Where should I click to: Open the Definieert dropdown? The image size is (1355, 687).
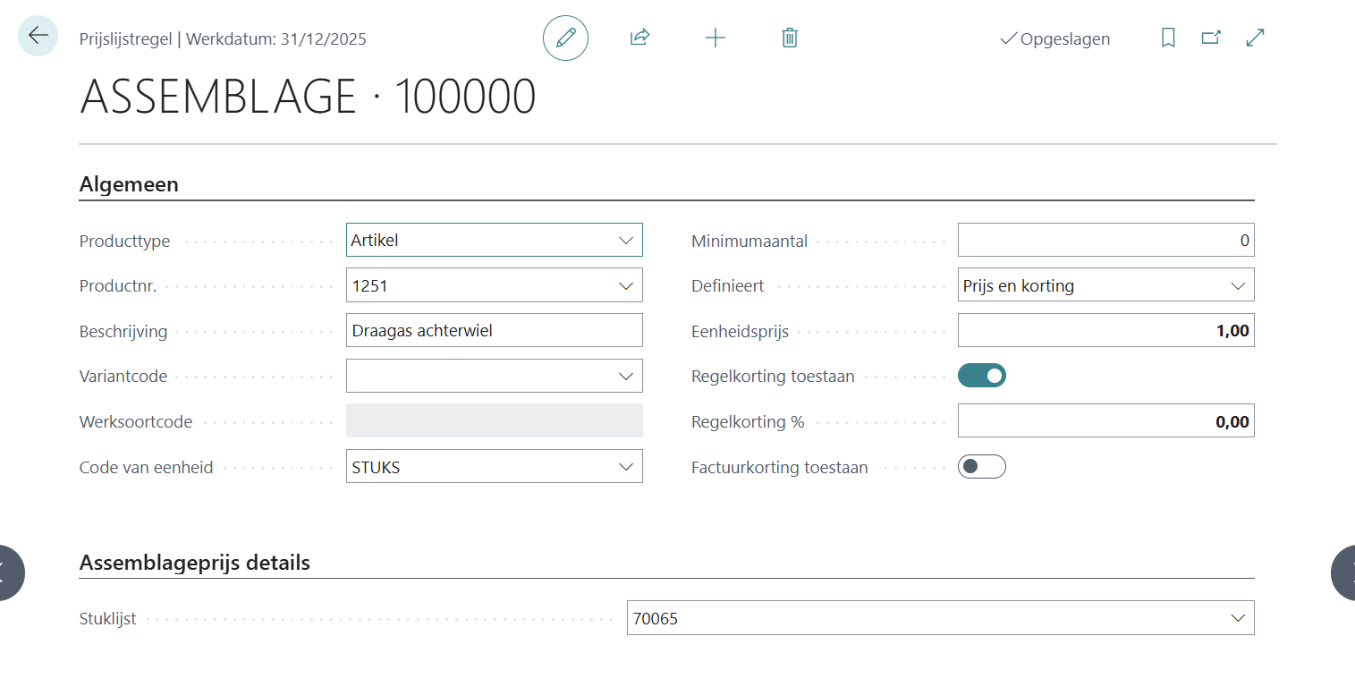pyautogui.click(x=1238, y=285)
